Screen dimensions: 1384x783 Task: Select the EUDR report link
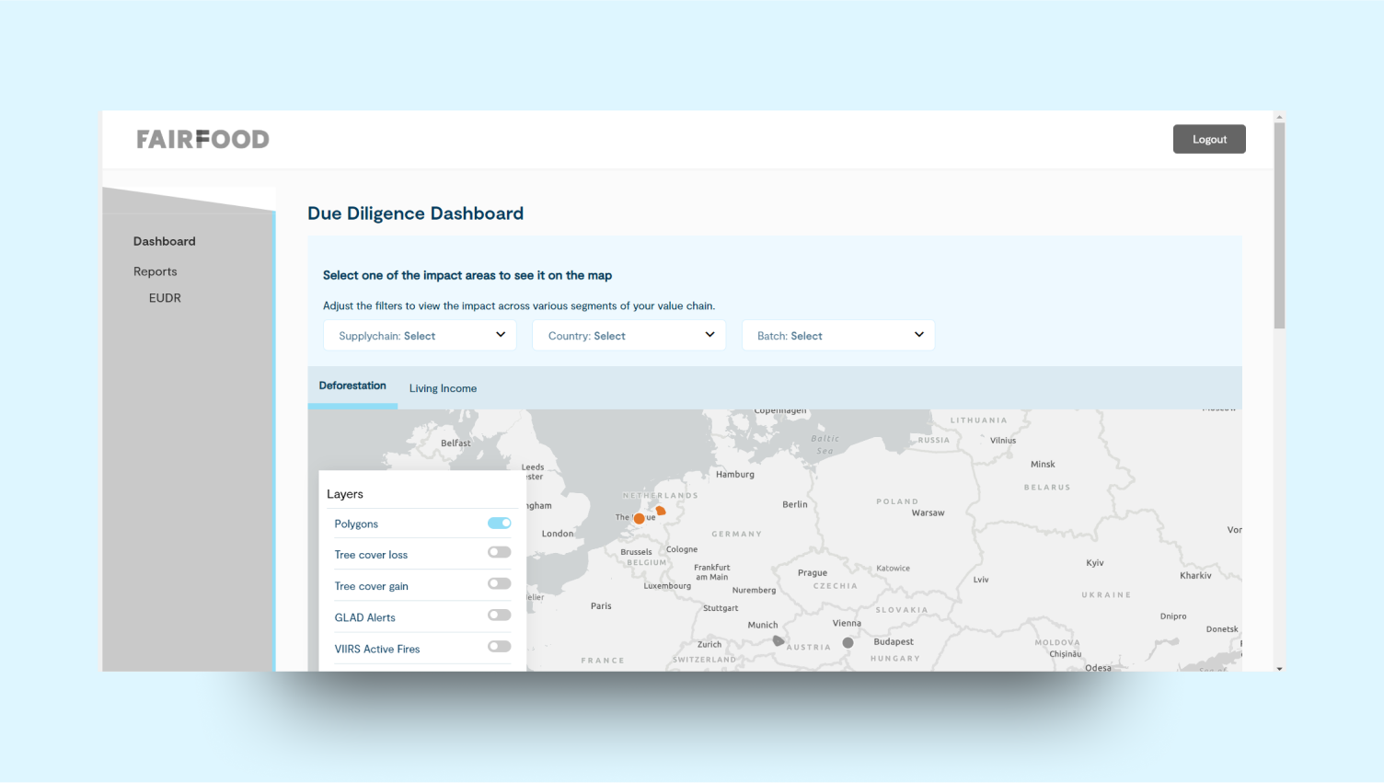(x=165, y=298)
